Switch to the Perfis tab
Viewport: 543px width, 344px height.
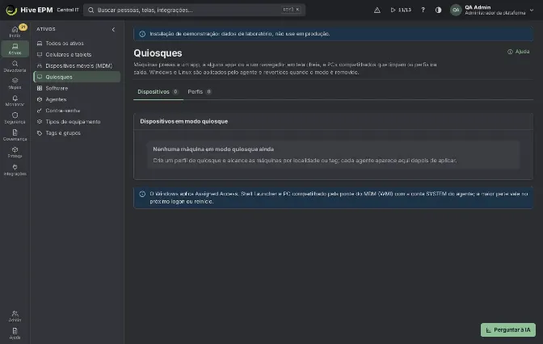point(200,92)
